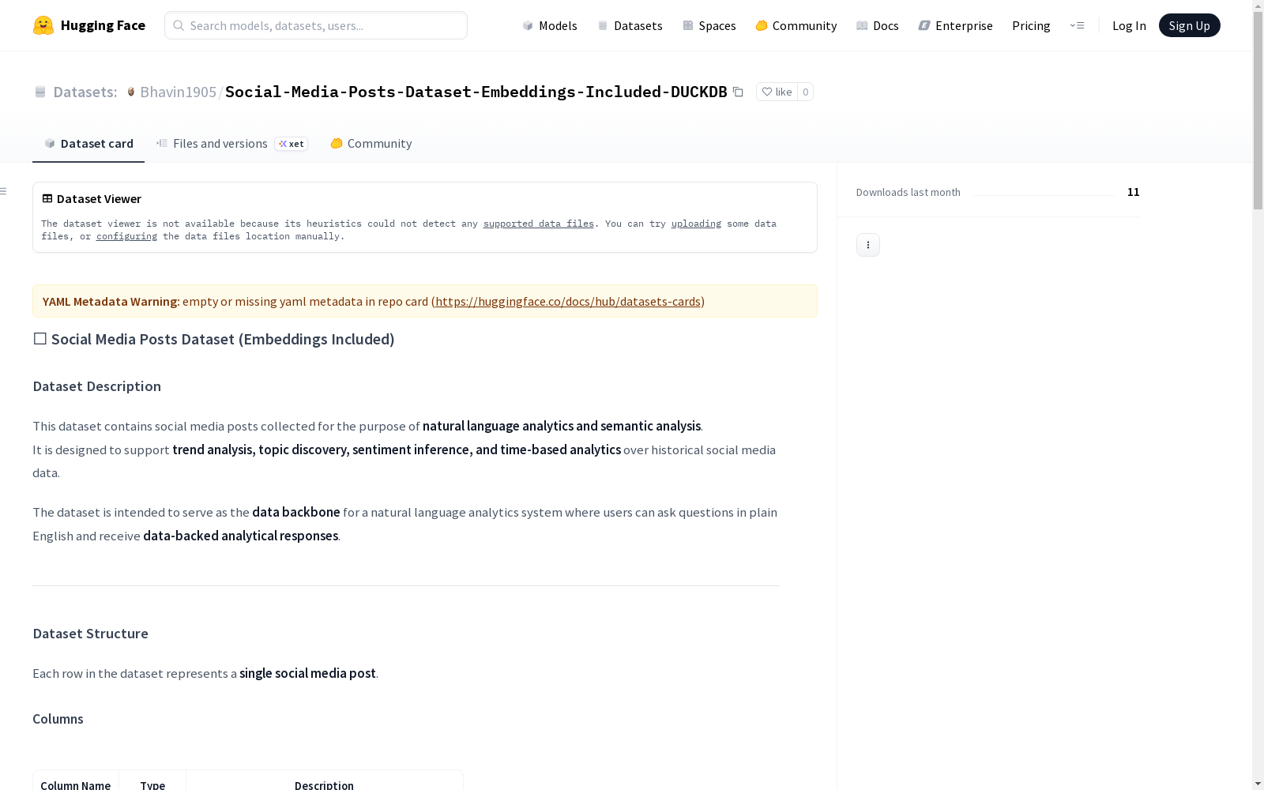Open the Bhavin1905 profile link

click(x=178, y=92)
